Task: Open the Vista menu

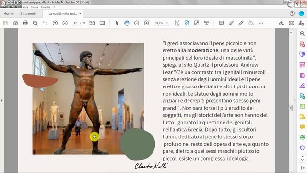Action: 25,7
